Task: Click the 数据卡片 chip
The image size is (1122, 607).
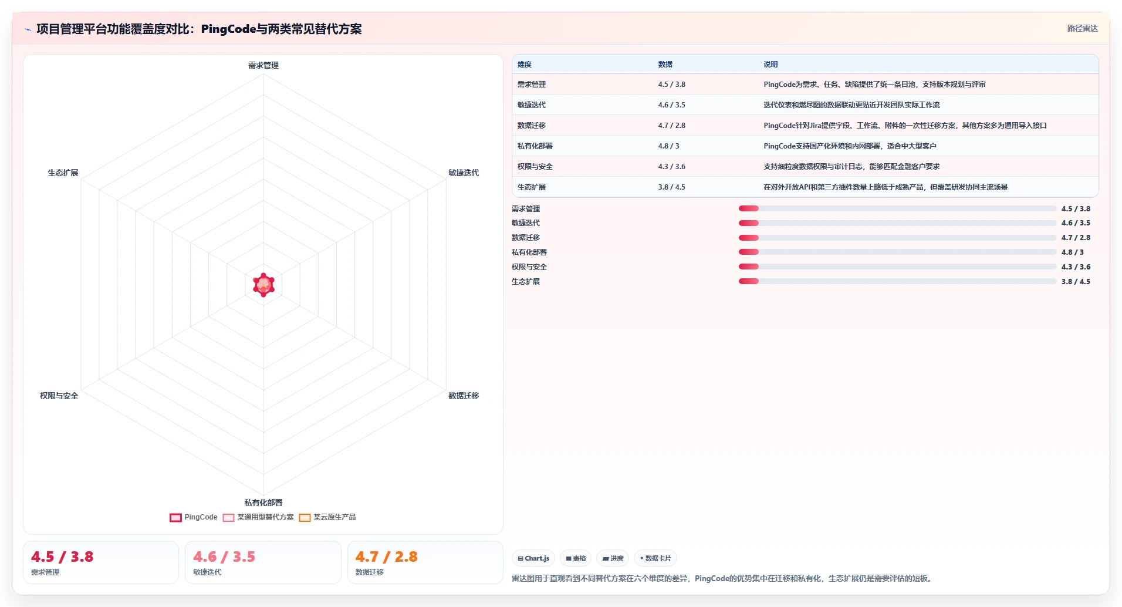Action: (x=655, y=558)
